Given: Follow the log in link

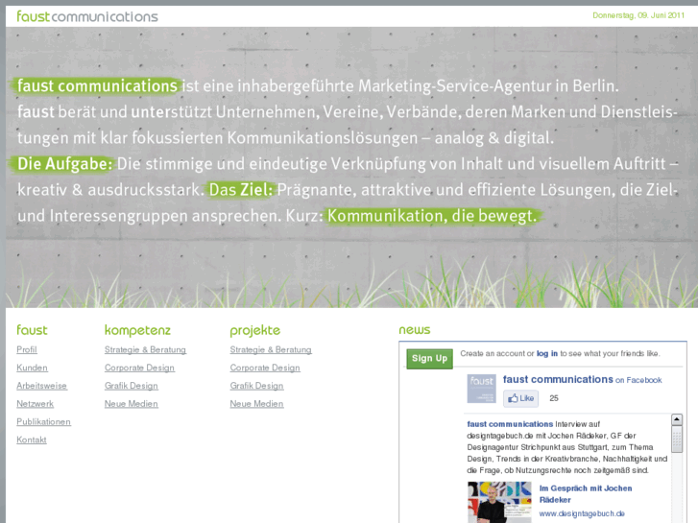Looking at the screenshot, I should coord(547,353).
